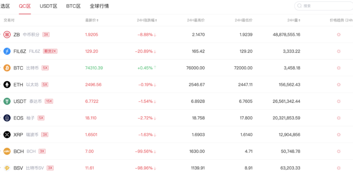
Task: Click the -98.96% change for BSV
Action: click(144, 168)
